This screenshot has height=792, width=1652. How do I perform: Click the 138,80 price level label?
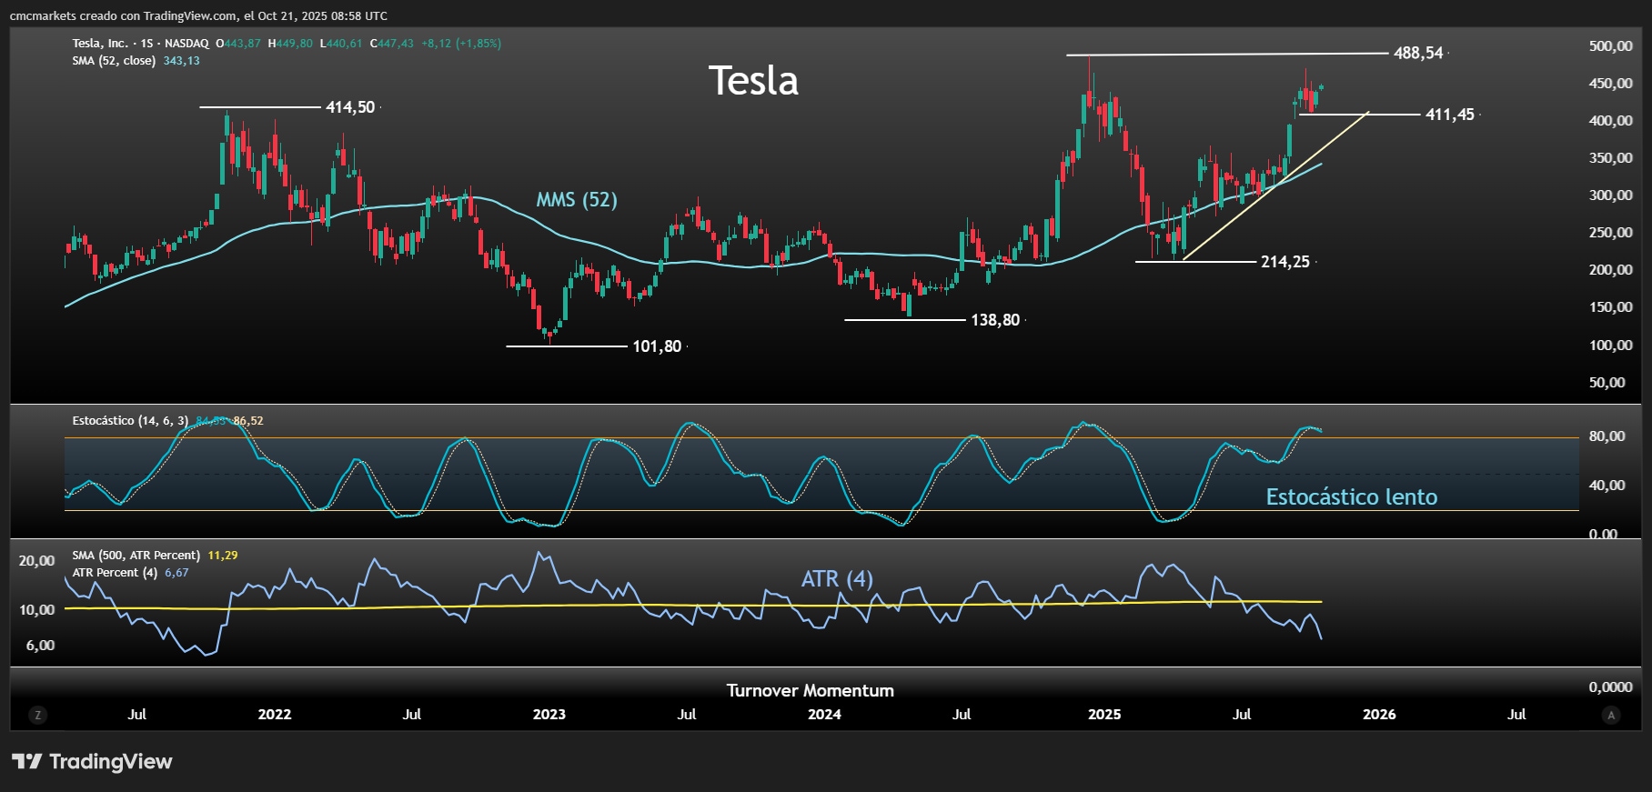(x=995, y=320)
